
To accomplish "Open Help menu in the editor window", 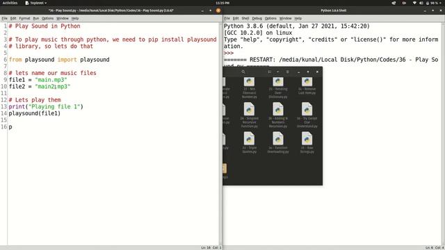I will (75, 19).
